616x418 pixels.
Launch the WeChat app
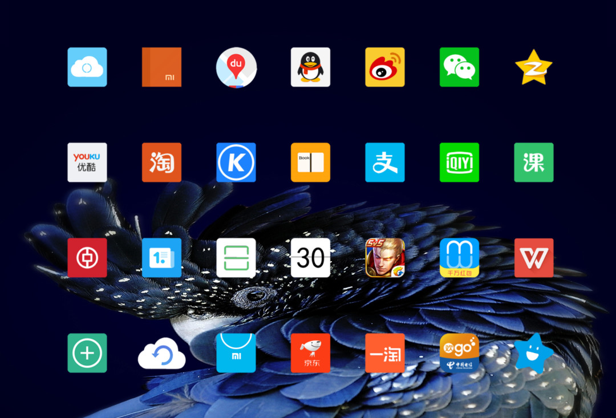pos(459,67)
